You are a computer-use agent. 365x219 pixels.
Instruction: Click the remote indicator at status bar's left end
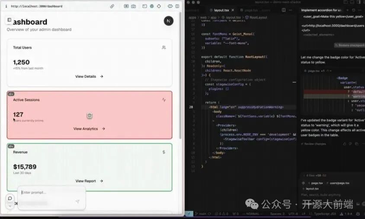(189, 214)
